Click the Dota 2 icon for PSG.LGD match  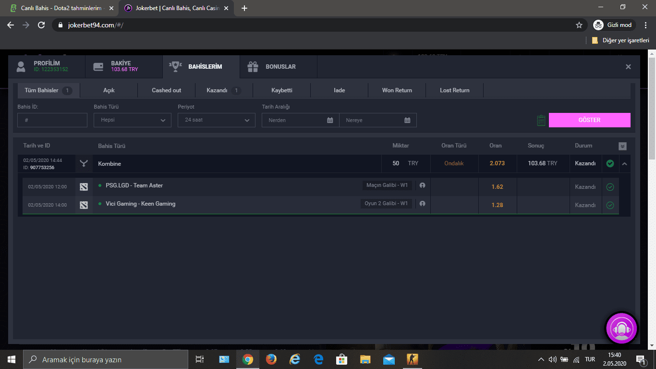click(84, 187)
